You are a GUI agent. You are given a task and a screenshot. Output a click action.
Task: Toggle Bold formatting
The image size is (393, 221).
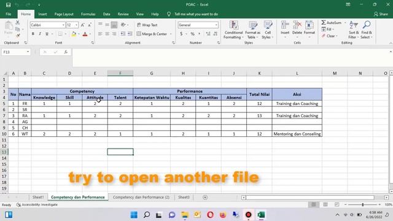(x=33, y=34)
